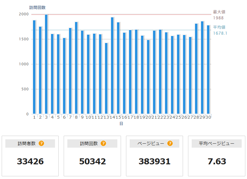
Task: Select the bar for day 21
Action: pos(154,72)
